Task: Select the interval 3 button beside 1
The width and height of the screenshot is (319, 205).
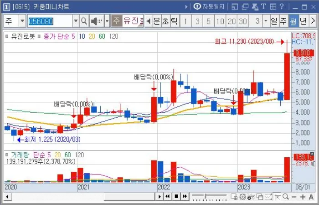Action: tap(197, 21)
